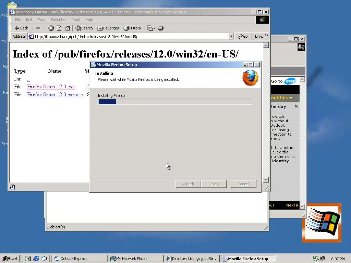Click the Windows logo throbber in IE
Image resolution: width=351 pixels, height=263 pixels.
click(x=262, y=20)
